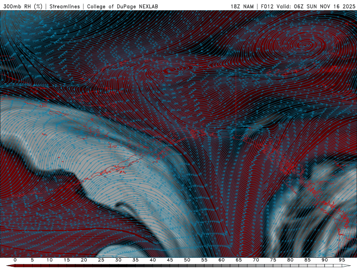
Task: Click the "Valid: 06Z SUN NOV 16 2025" text
Action: point(316,6)
